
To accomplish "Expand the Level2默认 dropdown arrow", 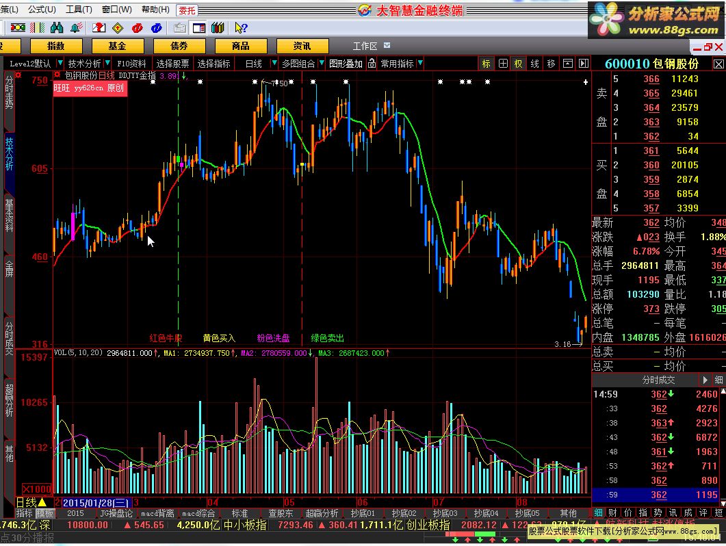I will [x=60, y=63].
